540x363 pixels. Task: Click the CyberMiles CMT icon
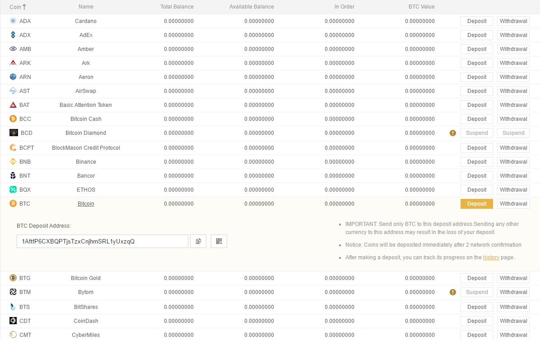click(13, 335)
